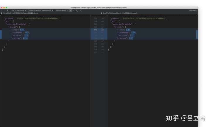
Task: Click the package.json window title text
Action: (99, 8)
